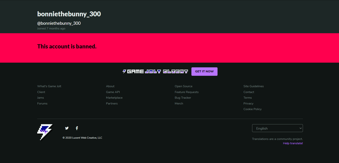
Task: Click the 2020 Lucent Web Creative copyright text
Action: 82,138
